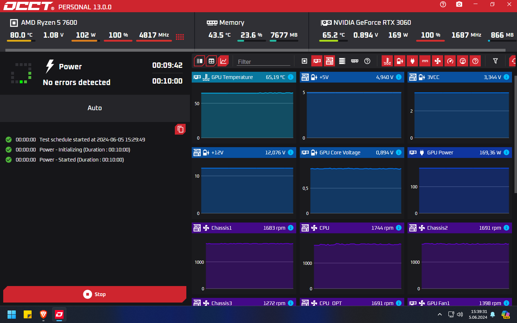Click the AMD Ryzen 5 7600 heading
This screenshot has width=517, height=323.
tap(49, 23)
